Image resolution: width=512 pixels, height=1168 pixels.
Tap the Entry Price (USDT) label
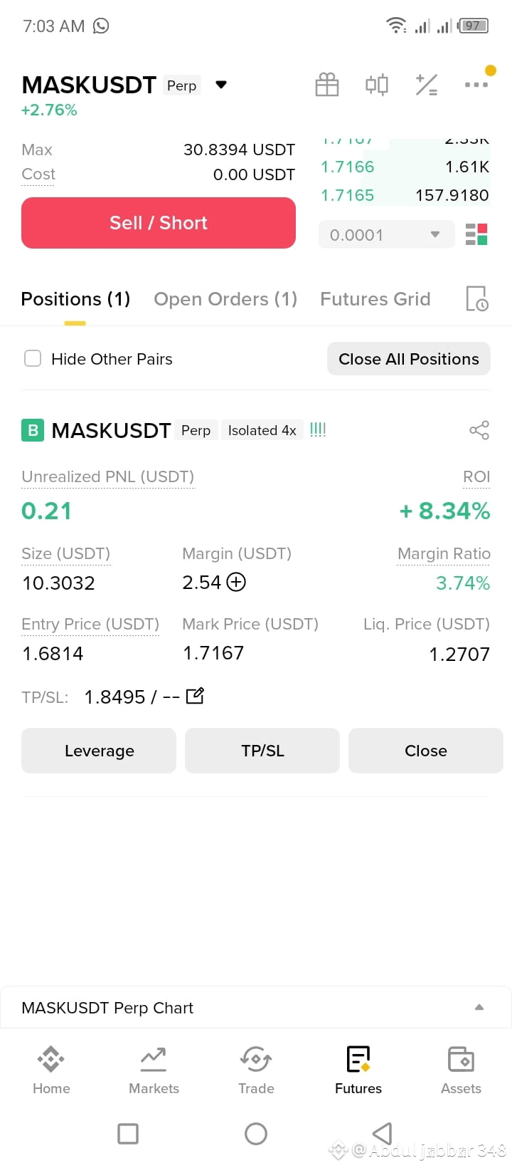(90, 624)
